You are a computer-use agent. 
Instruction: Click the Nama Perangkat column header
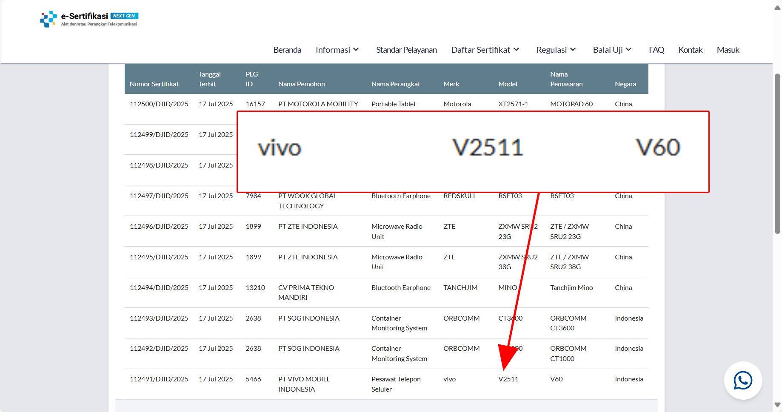pos(396,84)
